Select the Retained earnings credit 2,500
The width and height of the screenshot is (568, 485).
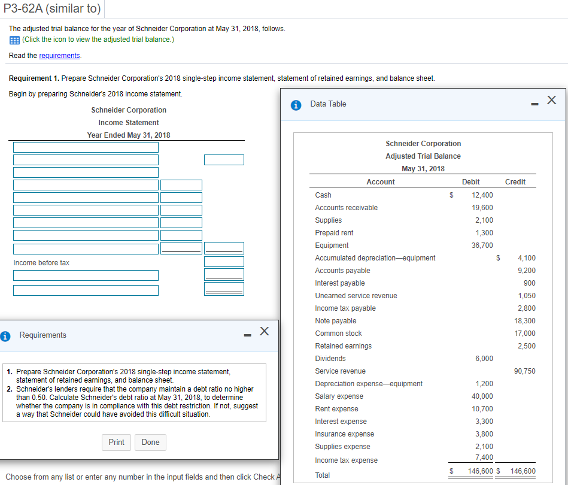click(x=527, y=346)
